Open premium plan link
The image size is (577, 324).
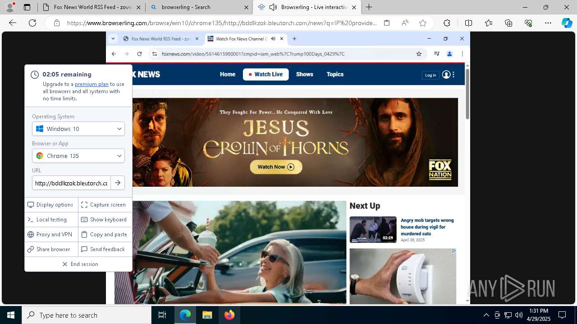(x=92, y=84)
